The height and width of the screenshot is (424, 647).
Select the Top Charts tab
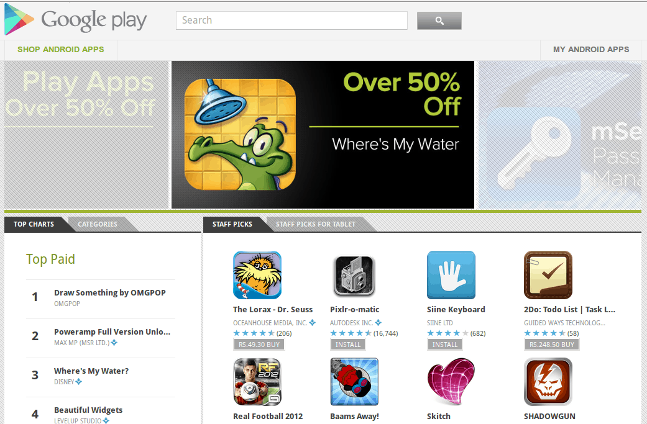click(34, 224)
